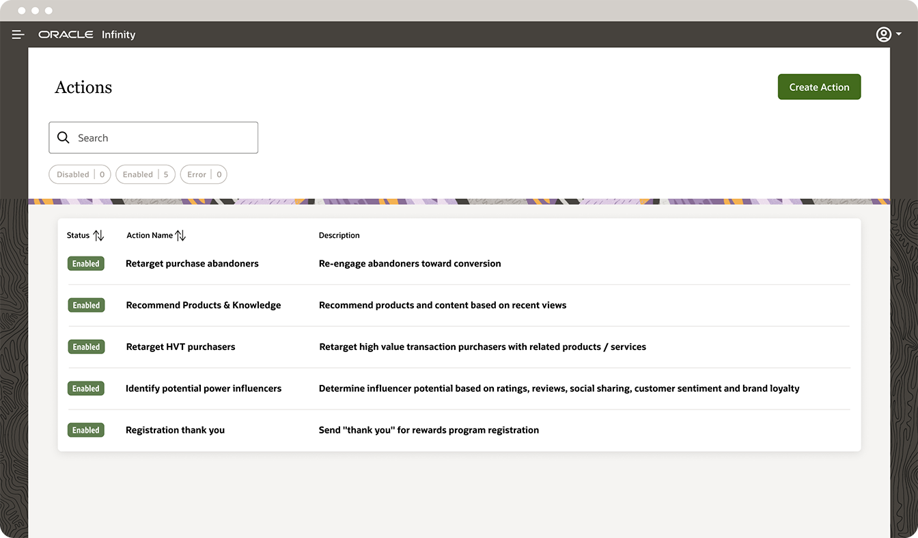
Task: Open the Retarget purchase abandoners action
Action: pyautogui.click(x=192, y=264)
